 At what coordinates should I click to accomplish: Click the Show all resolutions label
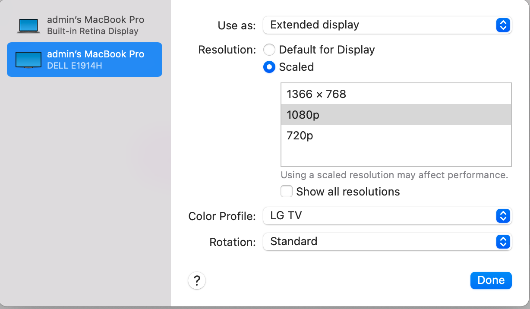click(348, 192)
